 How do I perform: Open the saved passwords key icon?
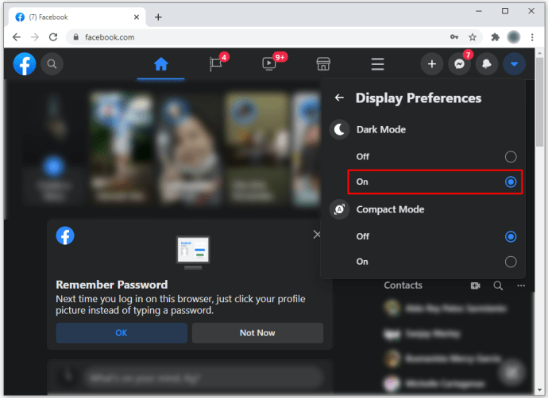[454, 37]
